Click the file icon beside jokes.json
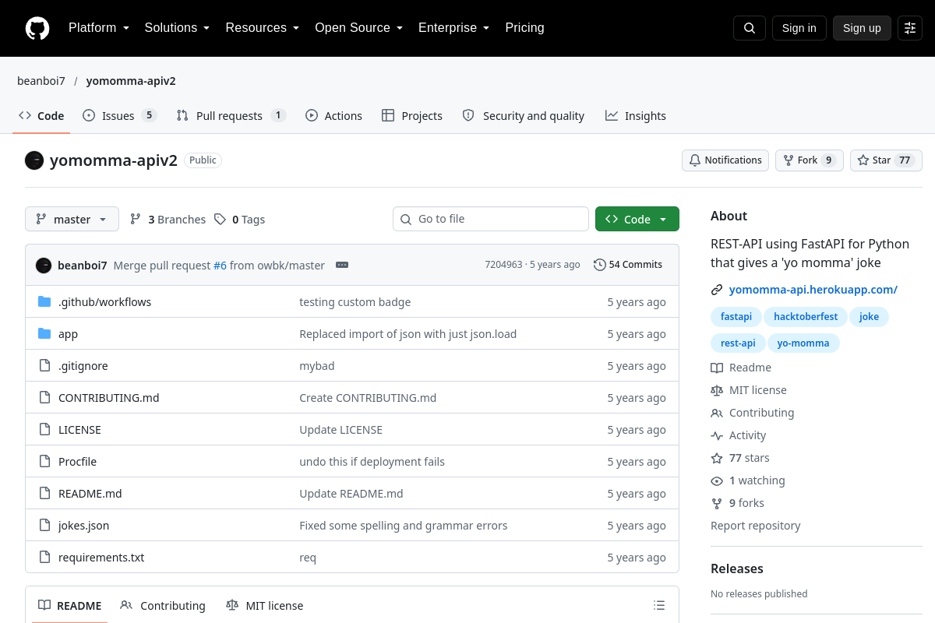Image resolution: width=935 pixels, height=623 pixels. tap(44, 526)
